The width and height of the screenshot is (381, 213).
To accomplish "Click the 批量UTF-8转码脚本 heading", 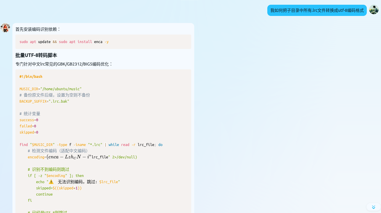I will point(36,55).
